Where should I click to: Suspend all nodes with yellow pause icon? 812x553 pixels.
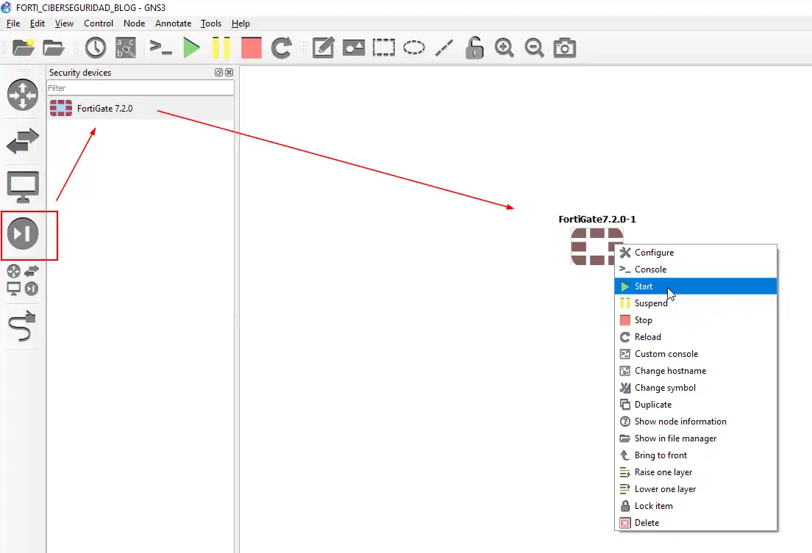click(x=221, y=48)
